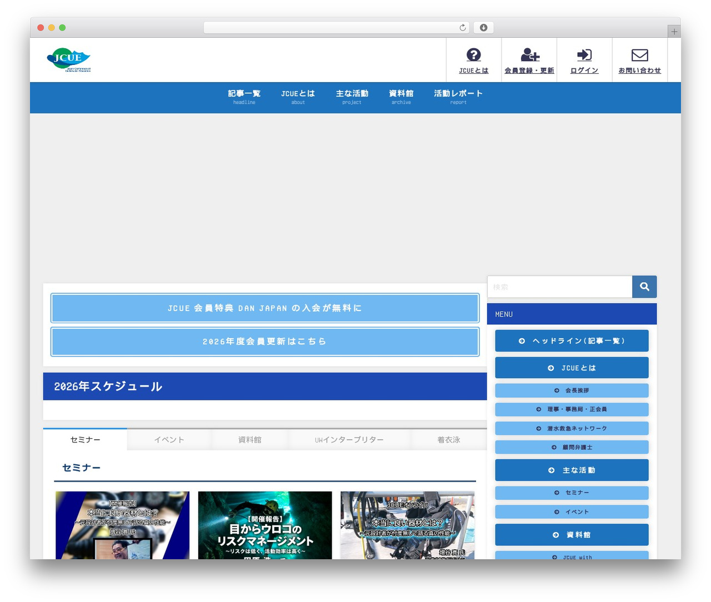
Task: Open sidebar JCUEとは menu button
Action: pos(572,368)
